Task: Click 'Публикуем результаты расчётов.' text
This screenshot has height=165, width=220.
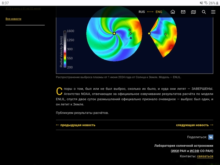Action: tap(82, 113)
